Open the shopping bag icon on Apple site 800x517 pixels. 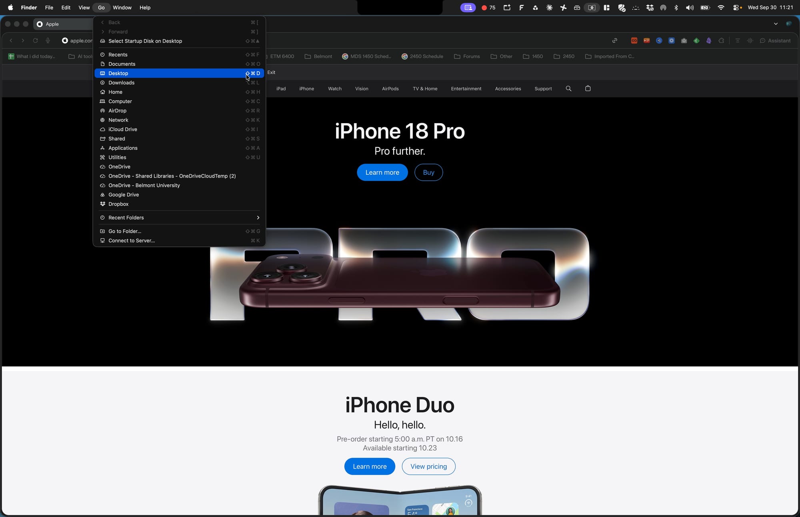(x=588, y=88)
